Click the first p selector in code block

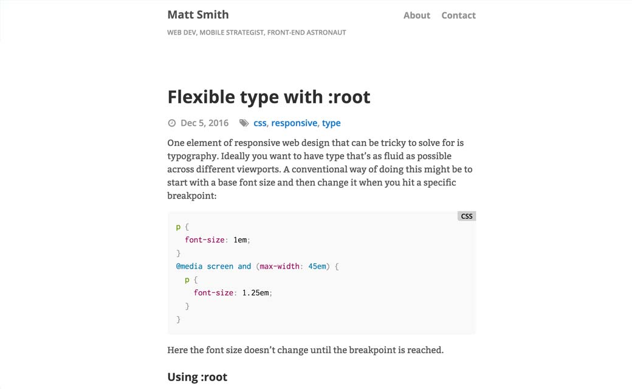tap(178, 227)
